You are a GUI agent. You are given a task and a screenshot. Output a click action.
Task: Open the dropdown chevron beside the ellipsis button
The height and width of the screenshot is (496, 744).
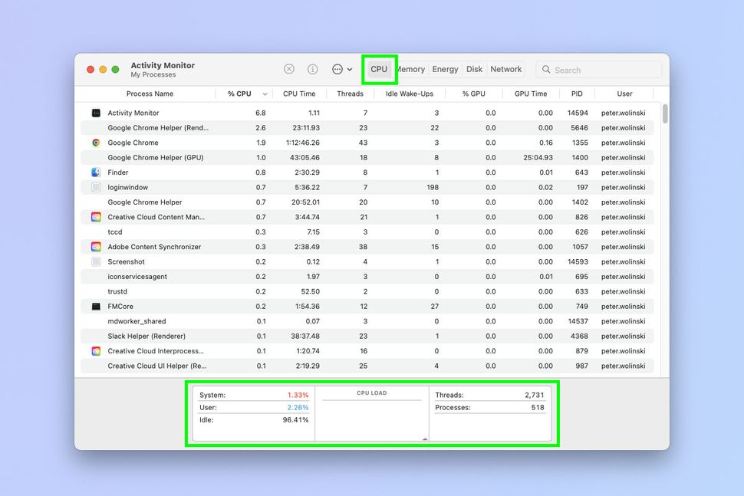tap(350, 69)
